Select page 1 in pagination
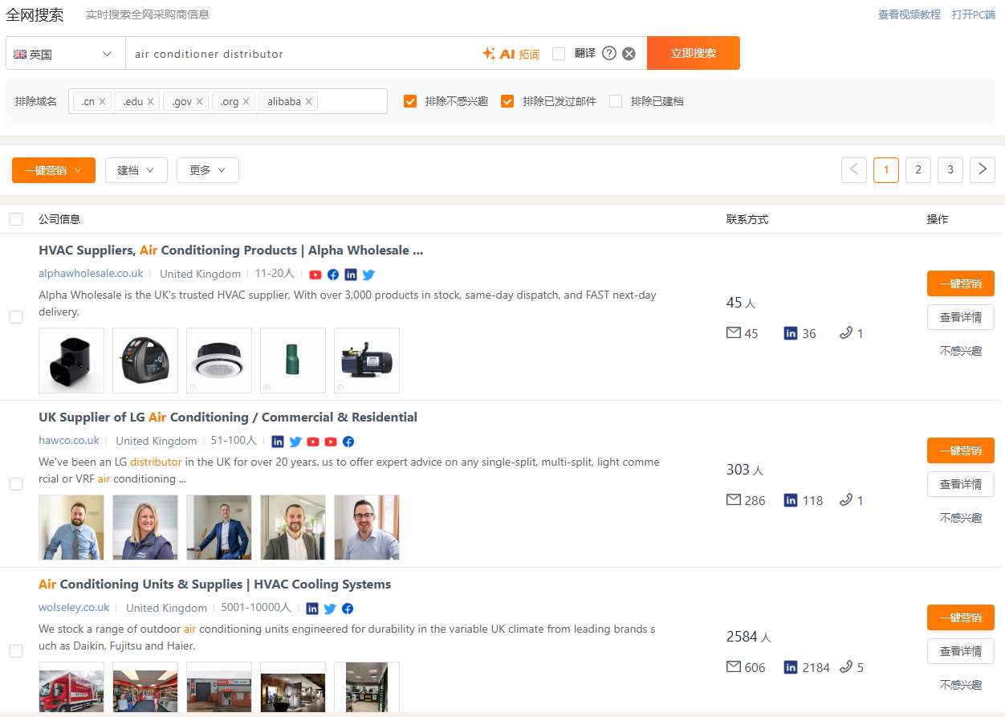This screenshot has height=717, width=1005. [x=886, y=169]
